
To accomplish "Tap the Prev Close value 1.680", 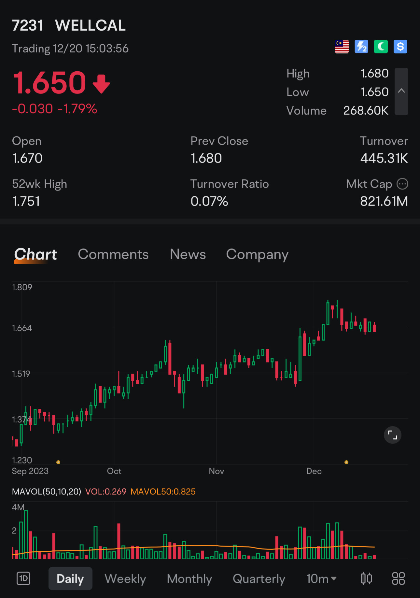I will [206, 159].
